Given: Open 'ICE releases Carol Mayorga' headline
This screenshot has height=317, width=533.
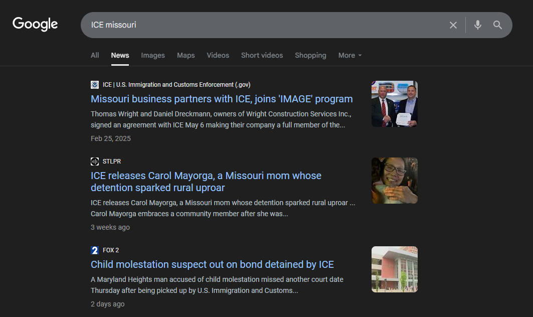Looking at the screenshot, I should tap(206, 182).
